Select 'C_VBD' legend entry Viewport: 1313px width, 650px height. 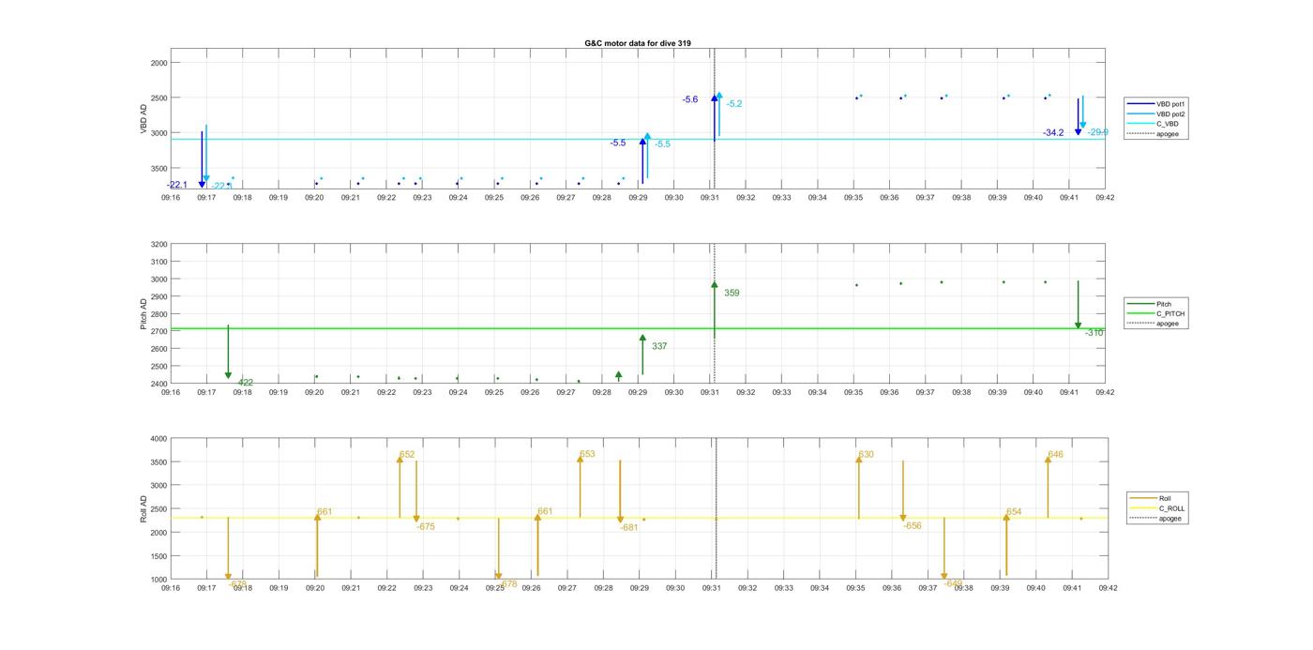[1167, 124]
